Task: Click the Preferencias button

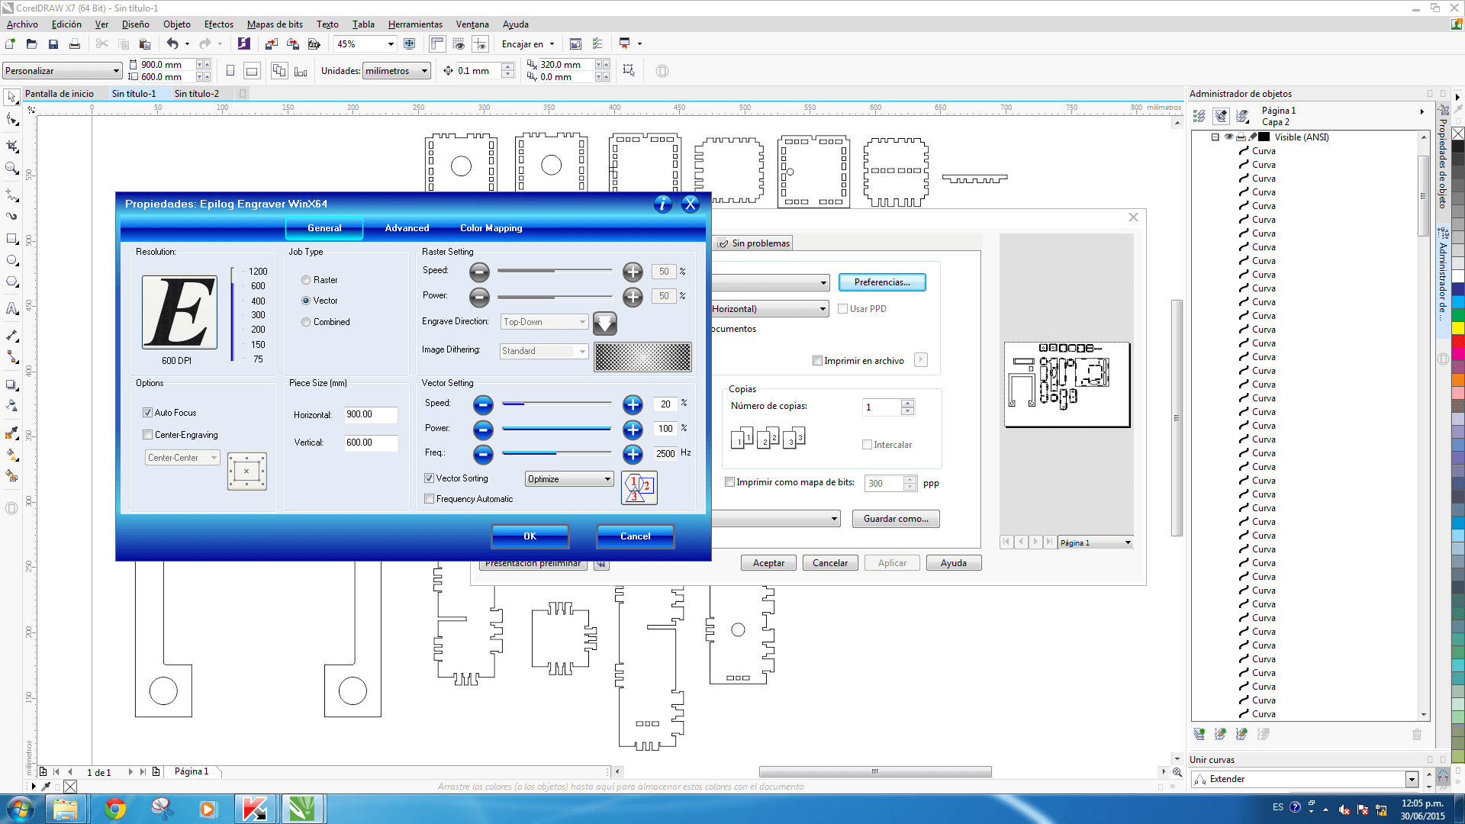Action: (x=882, y=282)
